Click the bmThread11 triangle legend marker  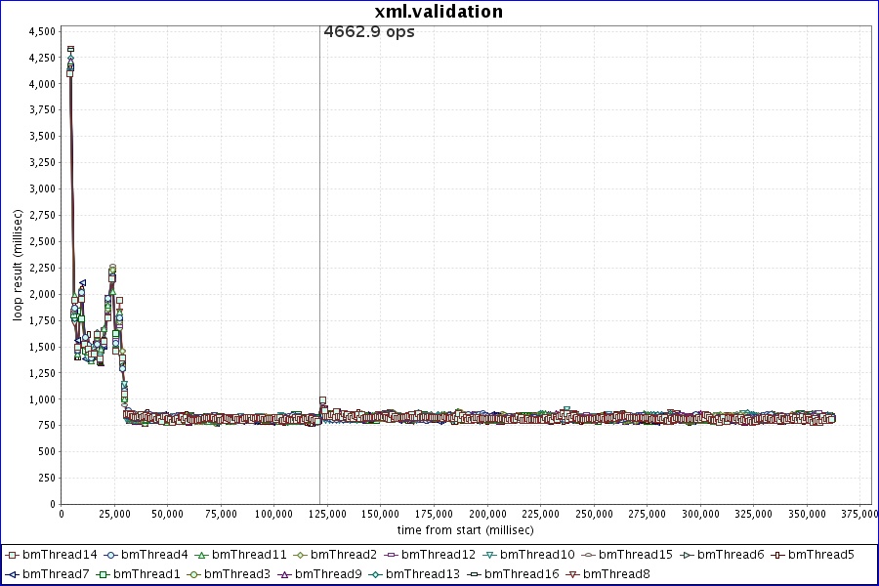(x=200, y=555)
